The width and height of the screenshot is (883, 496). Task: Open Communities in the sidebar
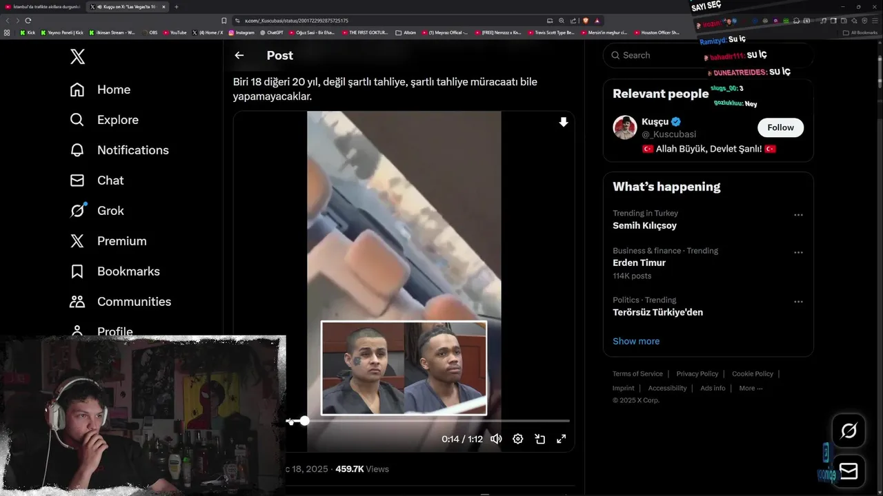click(x=120, y=302)
